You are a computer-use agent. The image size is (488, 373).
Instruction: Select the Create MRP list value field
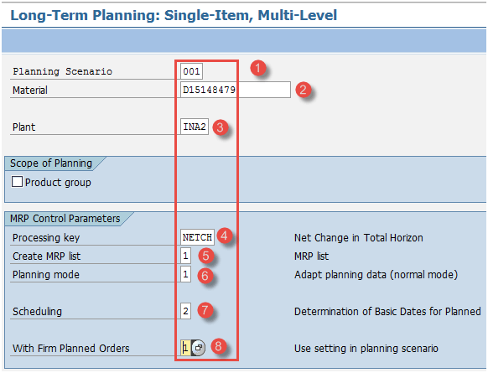click(x=185, y=256)
